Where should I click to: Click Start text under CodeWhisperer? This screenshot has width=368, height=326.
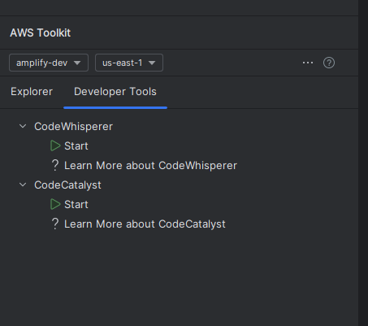76,146
